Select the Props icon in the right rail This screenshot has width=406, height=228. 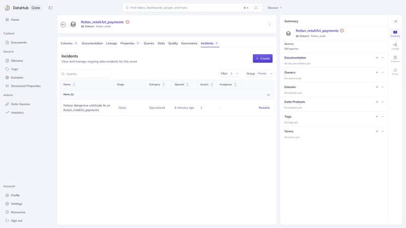[x=395, y=71]
